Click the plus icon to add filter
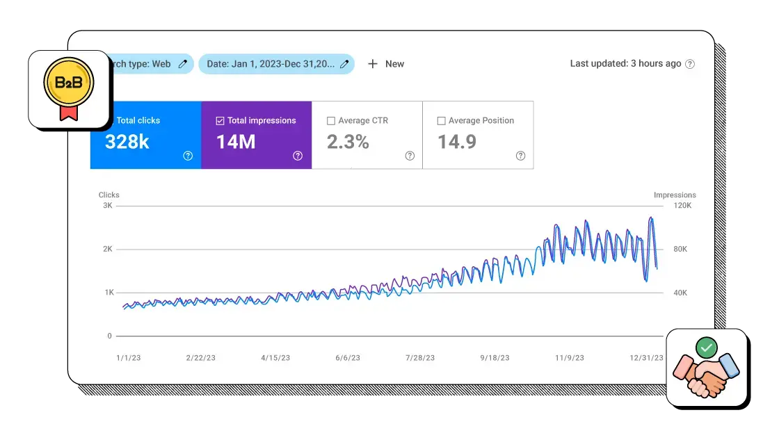The image size is (779, 440). click(373, 64)
